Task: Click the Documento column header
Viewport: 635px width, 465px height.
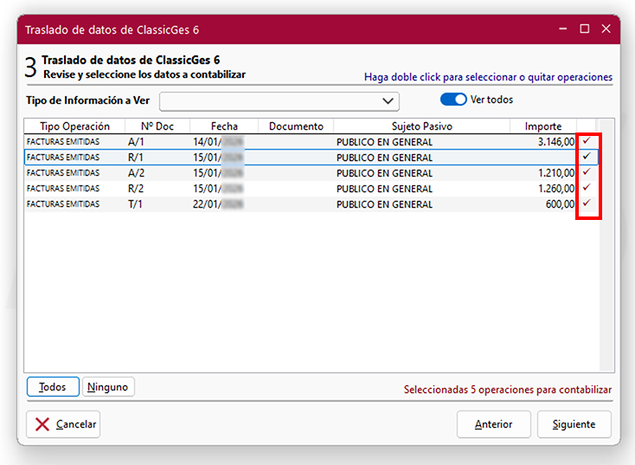Action: click(296, 126)
